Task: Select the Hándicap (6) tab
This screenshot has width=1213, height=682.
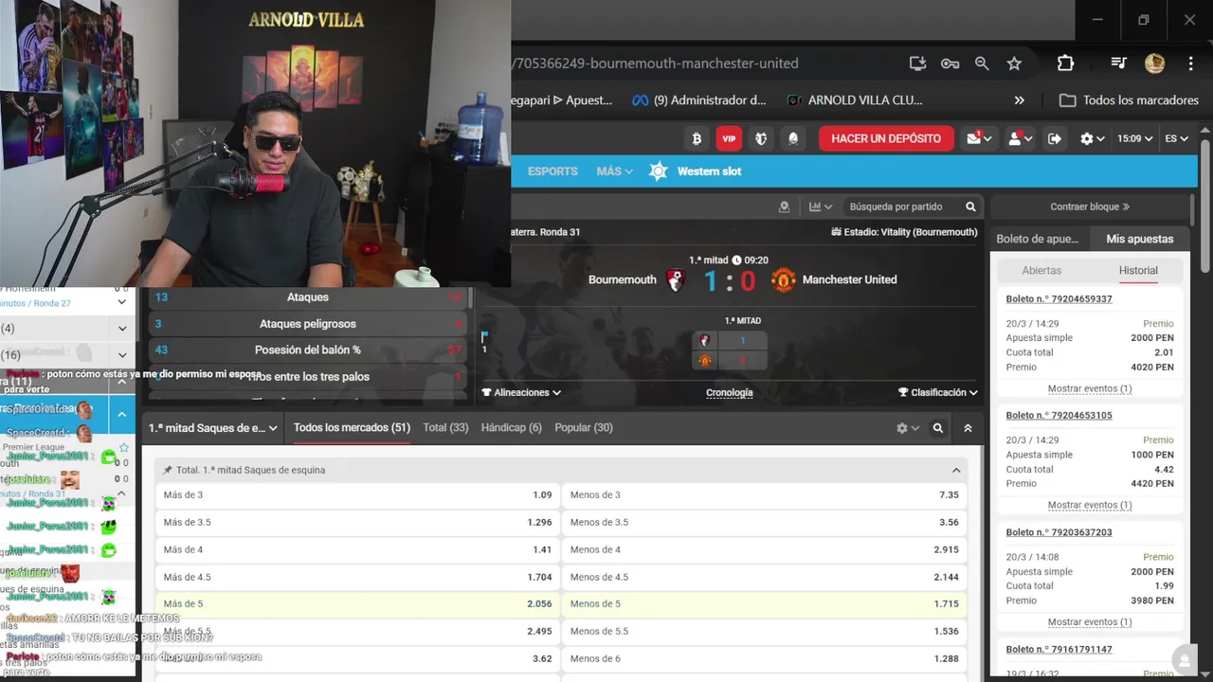Action: tap(512, 428)
